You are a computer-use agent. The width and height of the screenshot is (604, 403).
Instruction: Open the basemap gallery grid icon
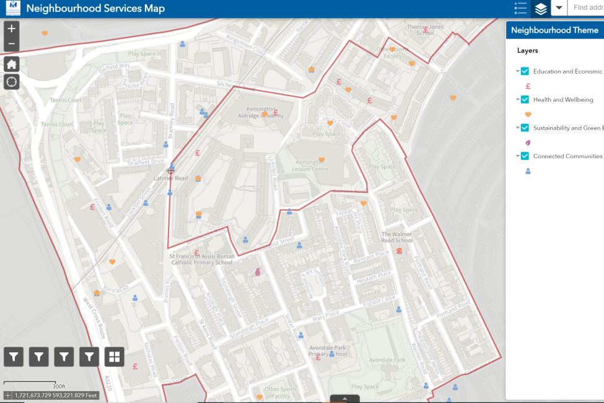(114, 356)
